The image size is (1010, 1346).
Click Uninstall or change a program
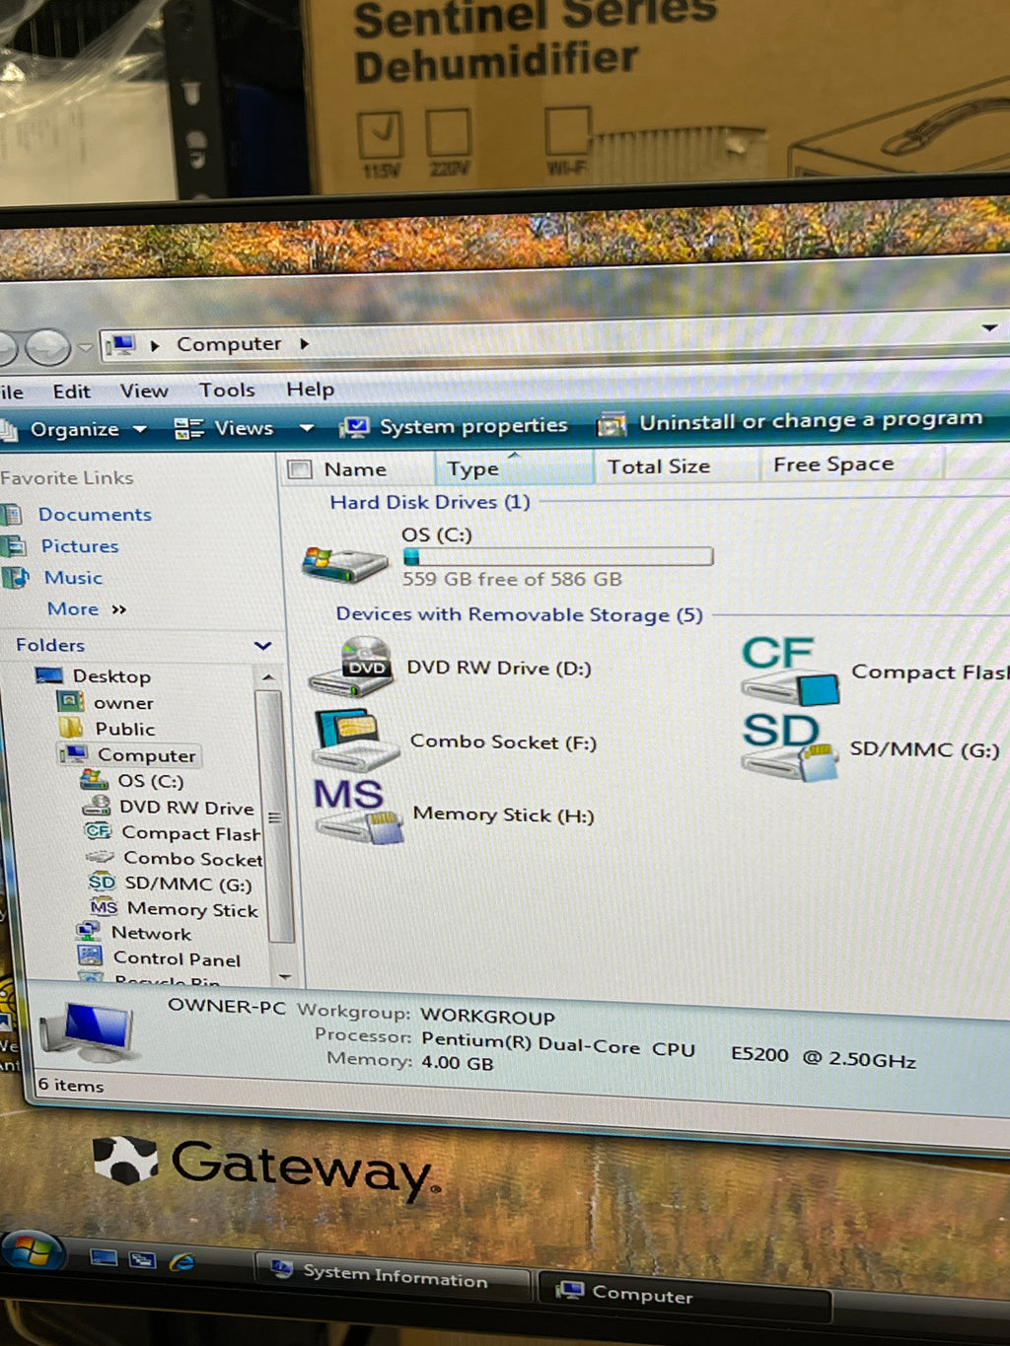[791, 421]
